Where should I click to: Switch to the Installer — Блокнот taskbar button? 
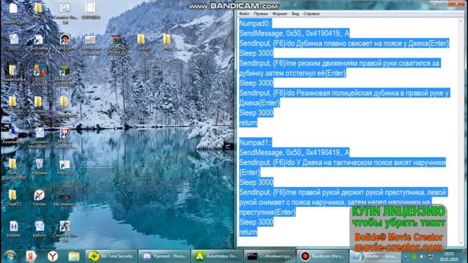[375, 256]
